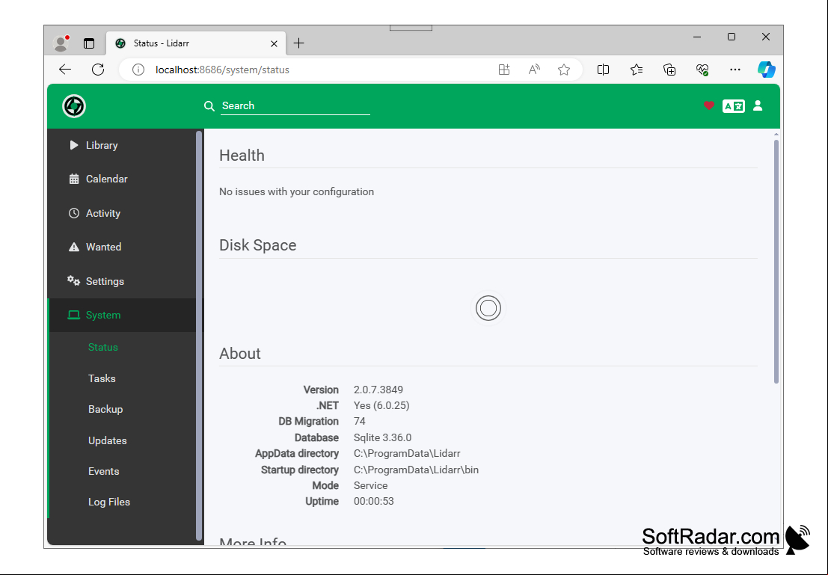Click the search magnifier icon

(209, 106)
